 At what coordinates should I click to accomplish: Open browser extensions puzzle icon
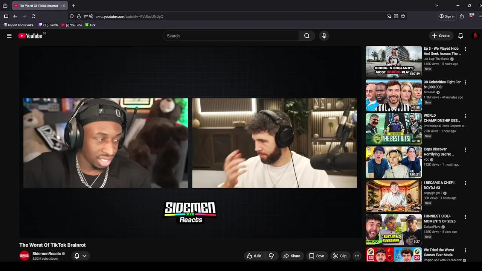coord(462,16)
